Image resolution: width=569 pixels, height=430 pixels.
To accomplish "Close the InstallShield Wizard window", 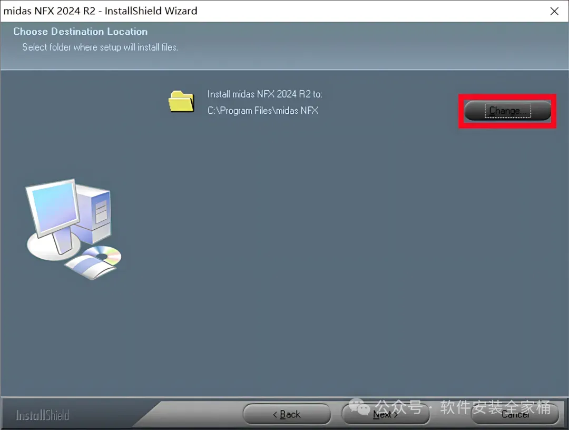I will click(x=554, y=11).
